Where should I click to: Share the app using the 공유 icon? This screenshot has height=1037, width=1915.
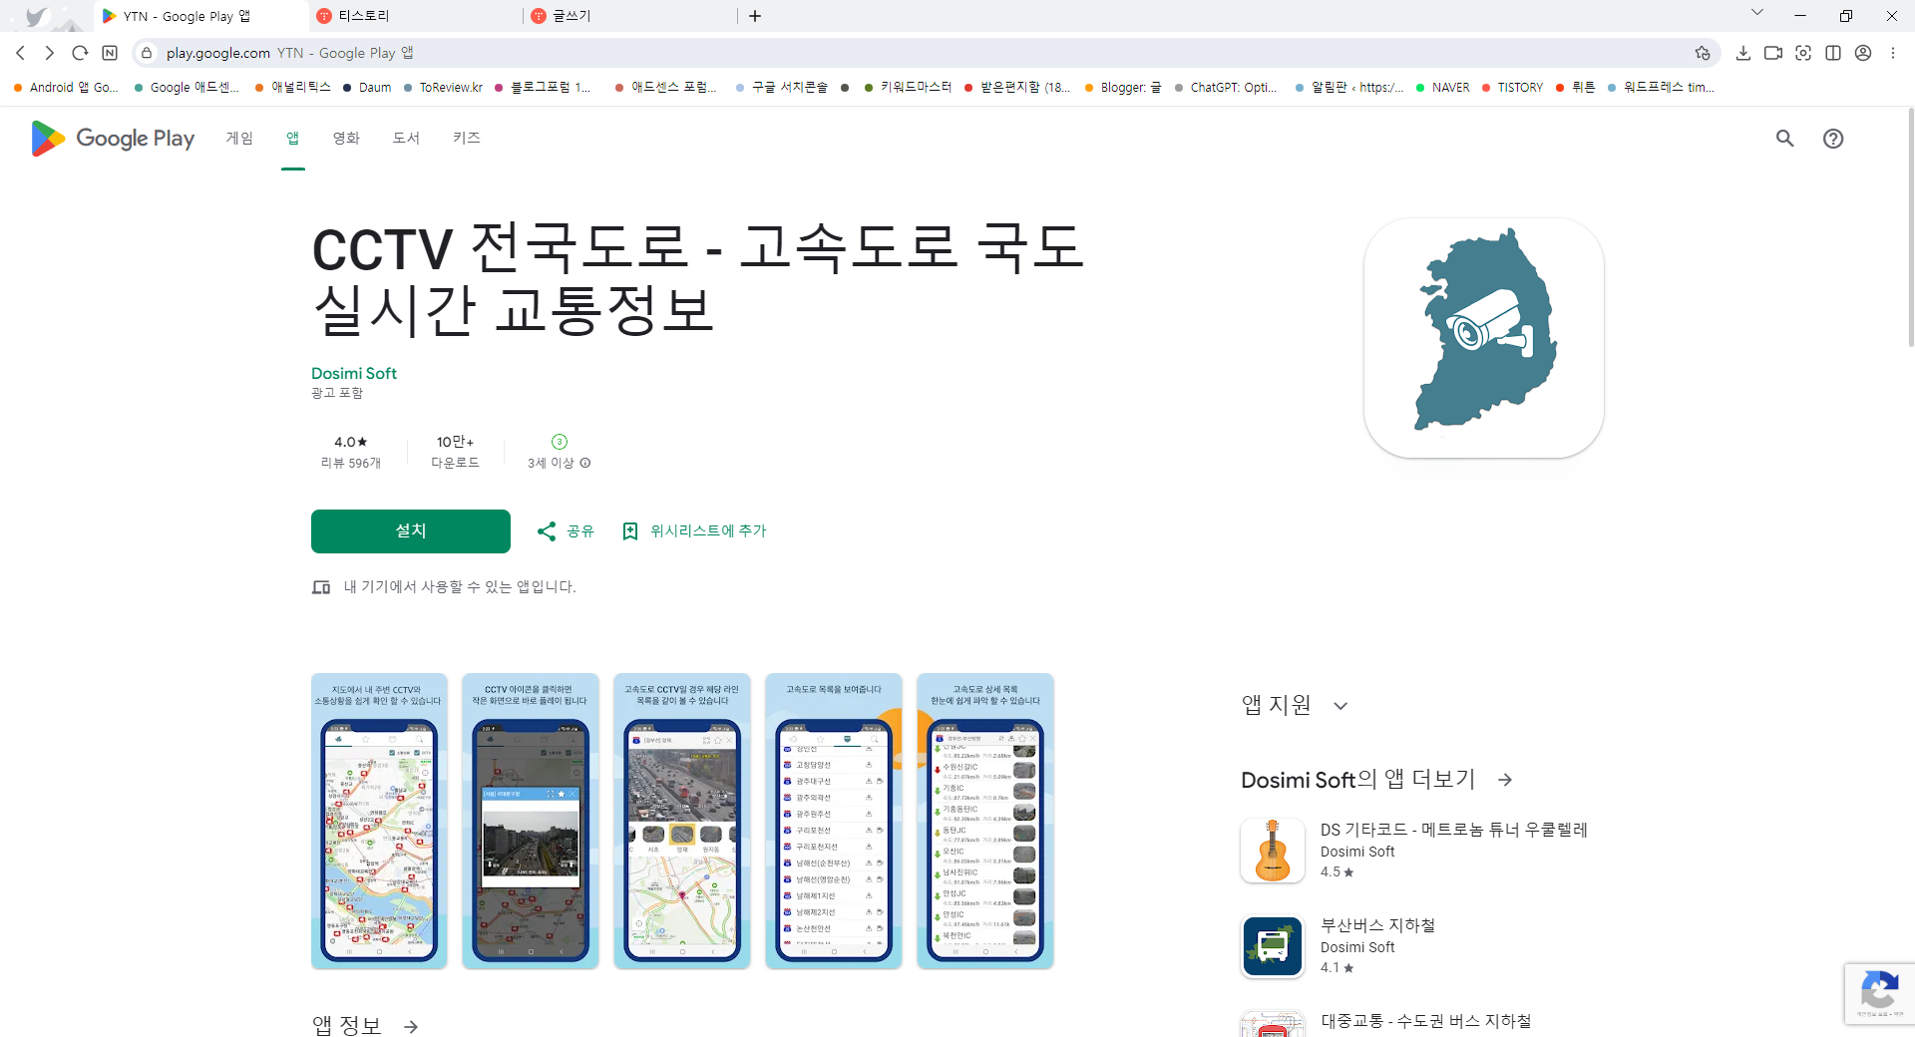565,530
